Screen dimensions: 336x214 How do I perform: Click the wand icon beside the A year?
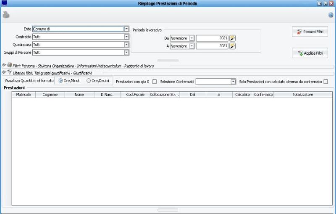pyautogui.click(x=232, y=46)
